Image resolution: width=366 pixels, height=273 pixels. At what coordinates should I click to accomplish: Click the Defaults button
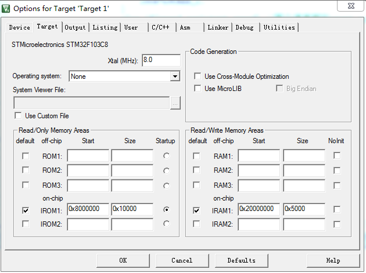241,260
